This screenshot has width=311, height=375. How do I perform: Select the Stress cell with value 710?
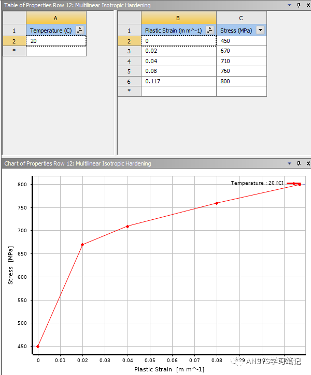[x=241, y=61]
